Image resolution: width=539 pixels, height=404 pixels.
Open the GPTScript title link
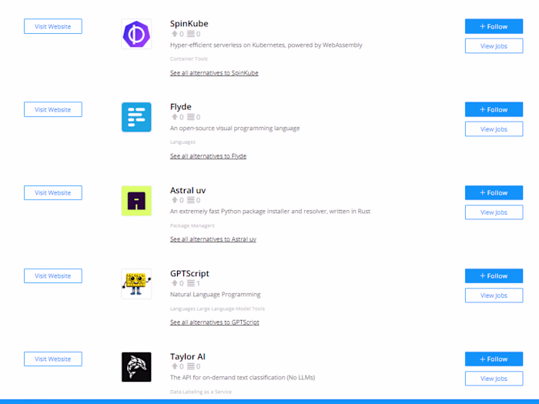[189, 273]
